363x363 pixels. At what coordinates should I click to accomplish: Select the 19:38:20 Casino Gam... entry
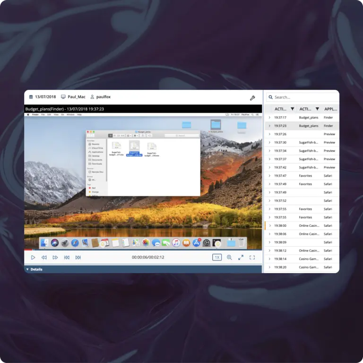[302, 267]
